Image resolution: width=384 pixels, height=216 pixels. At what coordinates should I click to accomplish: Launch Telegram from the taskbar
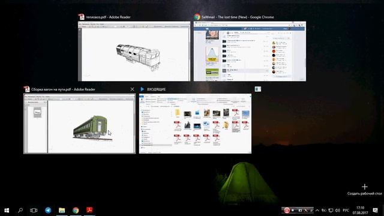48,210
